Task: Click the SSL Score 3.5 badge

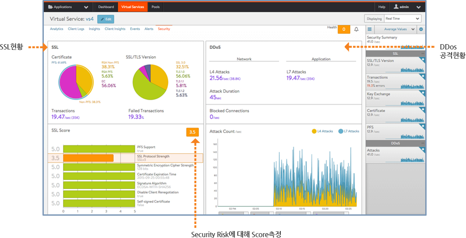Action: click(193, 132)
